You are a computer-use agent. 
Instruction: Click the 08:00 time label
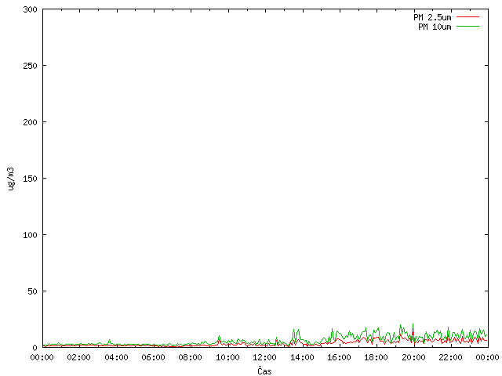[191, 357]
